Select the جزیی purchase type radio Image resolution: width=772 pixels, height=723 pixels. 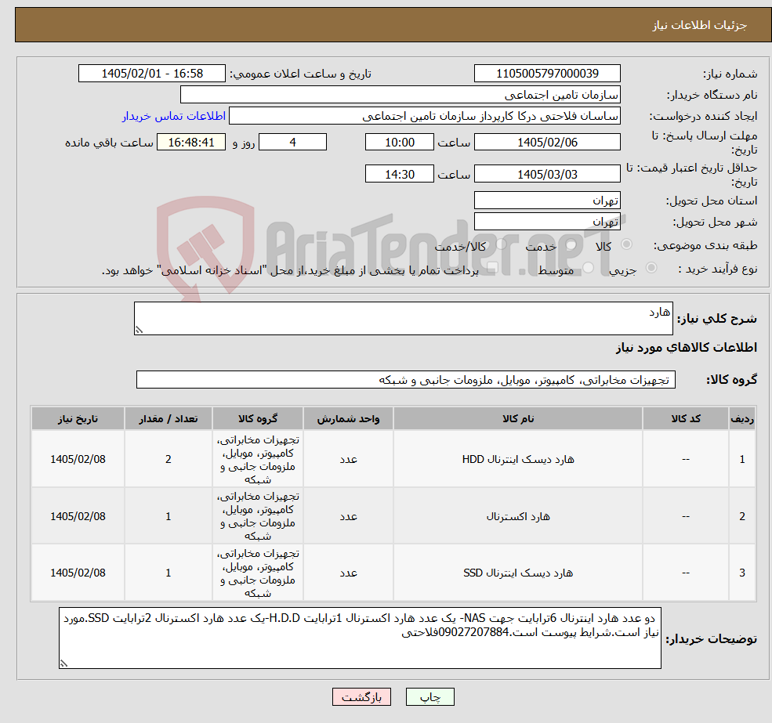[x=651, y=268]
